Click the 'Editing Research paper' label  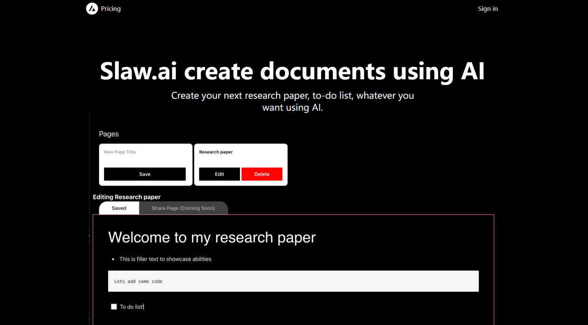click(x=127, y=197)
